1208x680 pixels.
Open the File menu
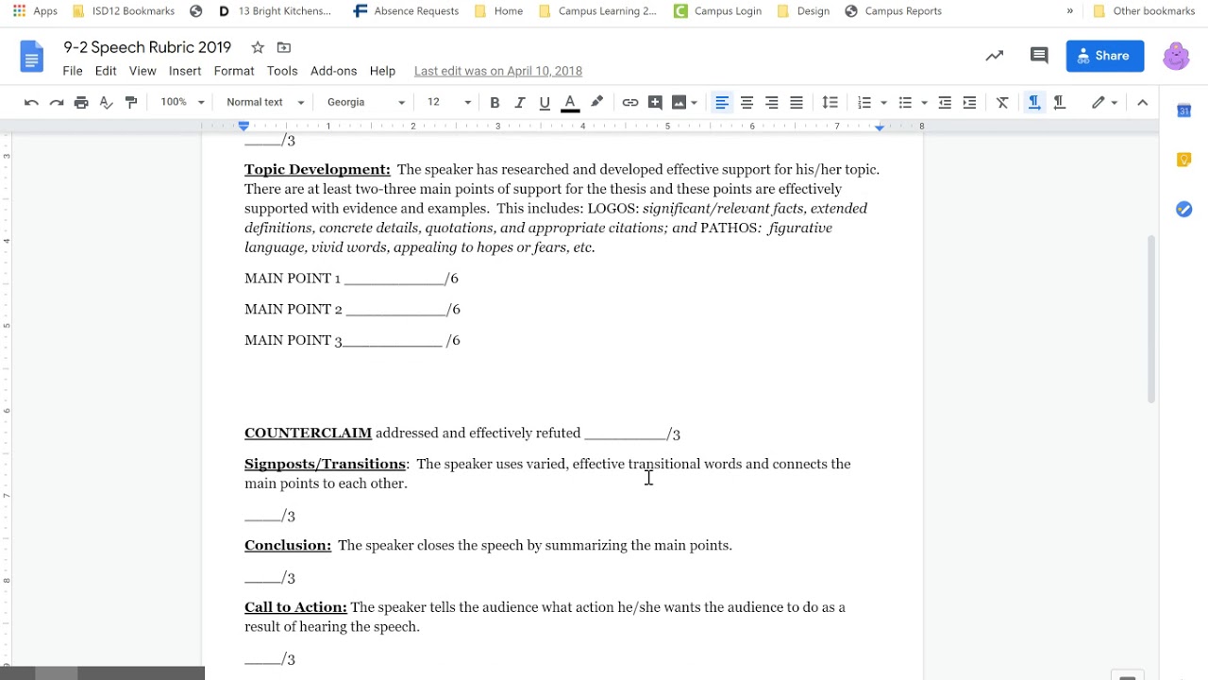point(73,71)
